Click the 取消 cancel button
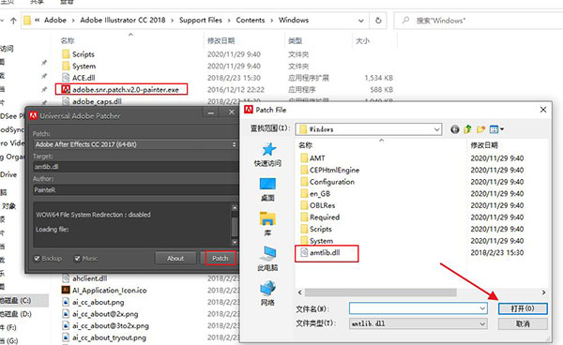563x345 pixels. click(x=523, y=323)
